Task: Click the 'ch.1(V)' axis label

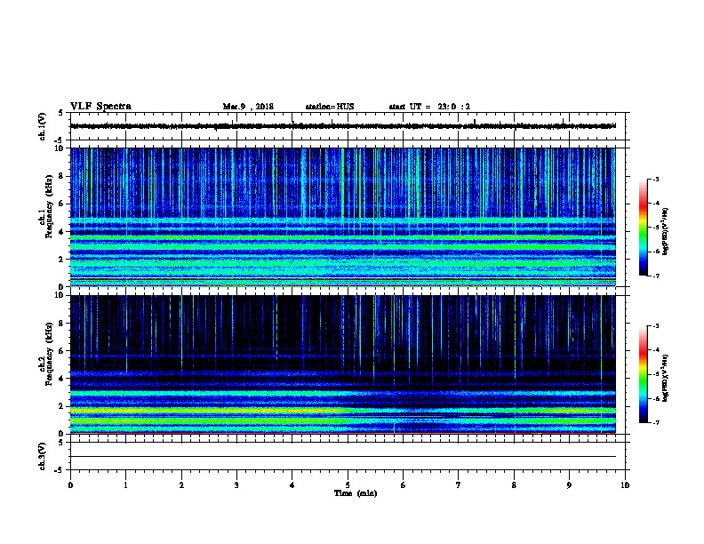Action: click(x=42, y=126)
